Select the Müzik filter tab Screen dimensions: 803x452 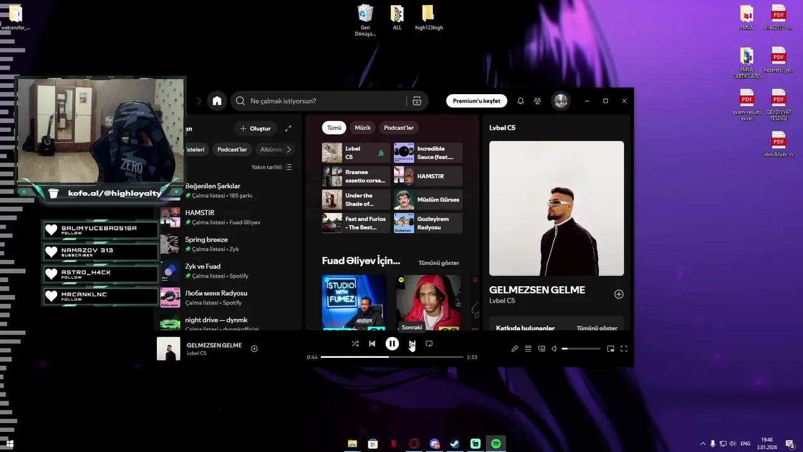[x=363, y=127]
